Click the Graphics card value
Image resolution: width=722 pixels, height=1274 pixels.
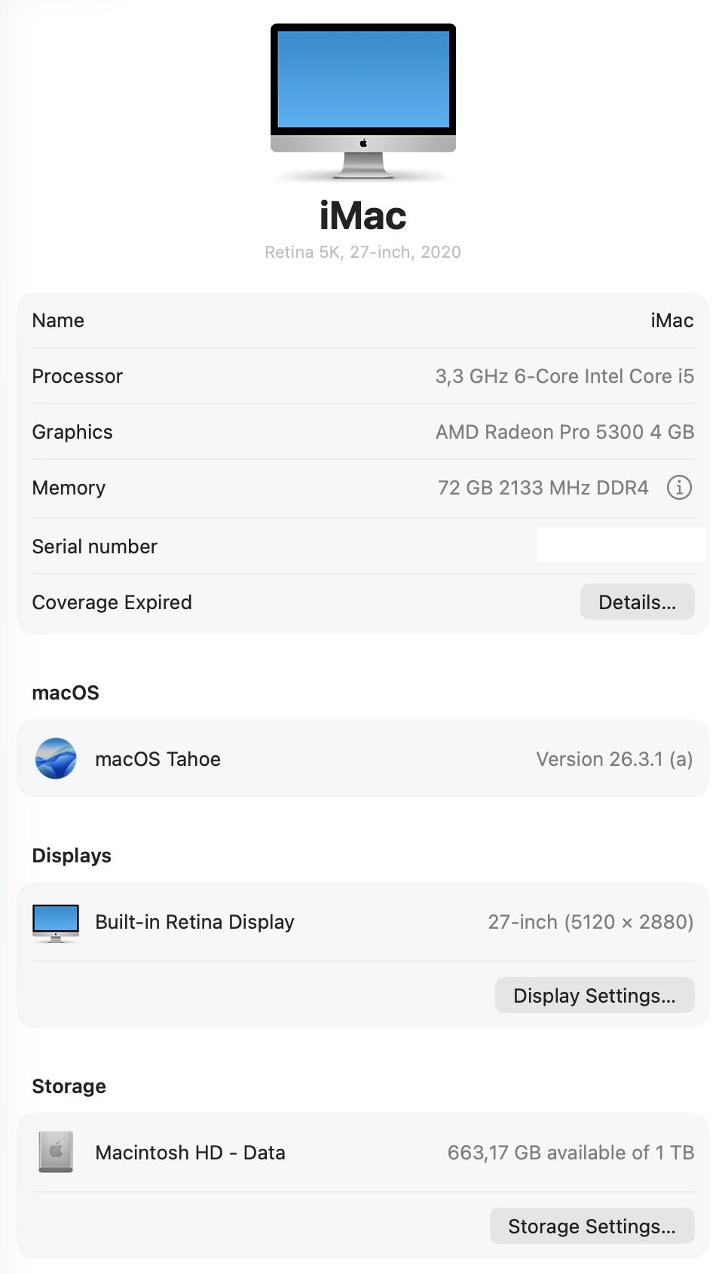coord(564,432)
